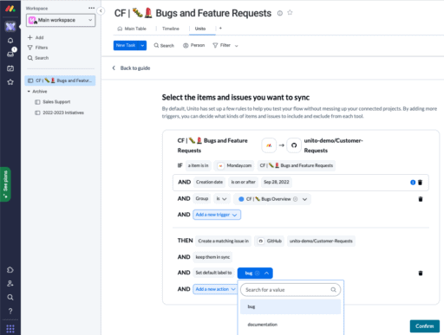Select the Unito tab
This screenshot has height=335, width=444.
[200, 29]
